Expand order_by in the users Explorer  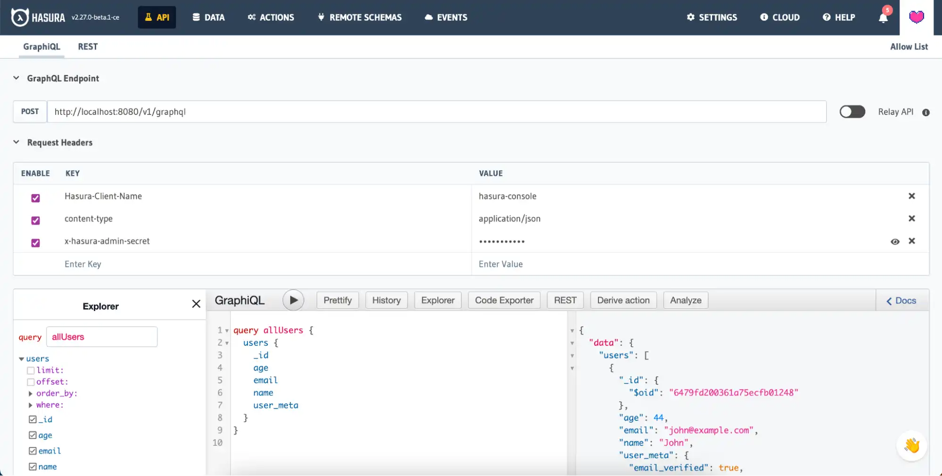[x=31, y=394]
